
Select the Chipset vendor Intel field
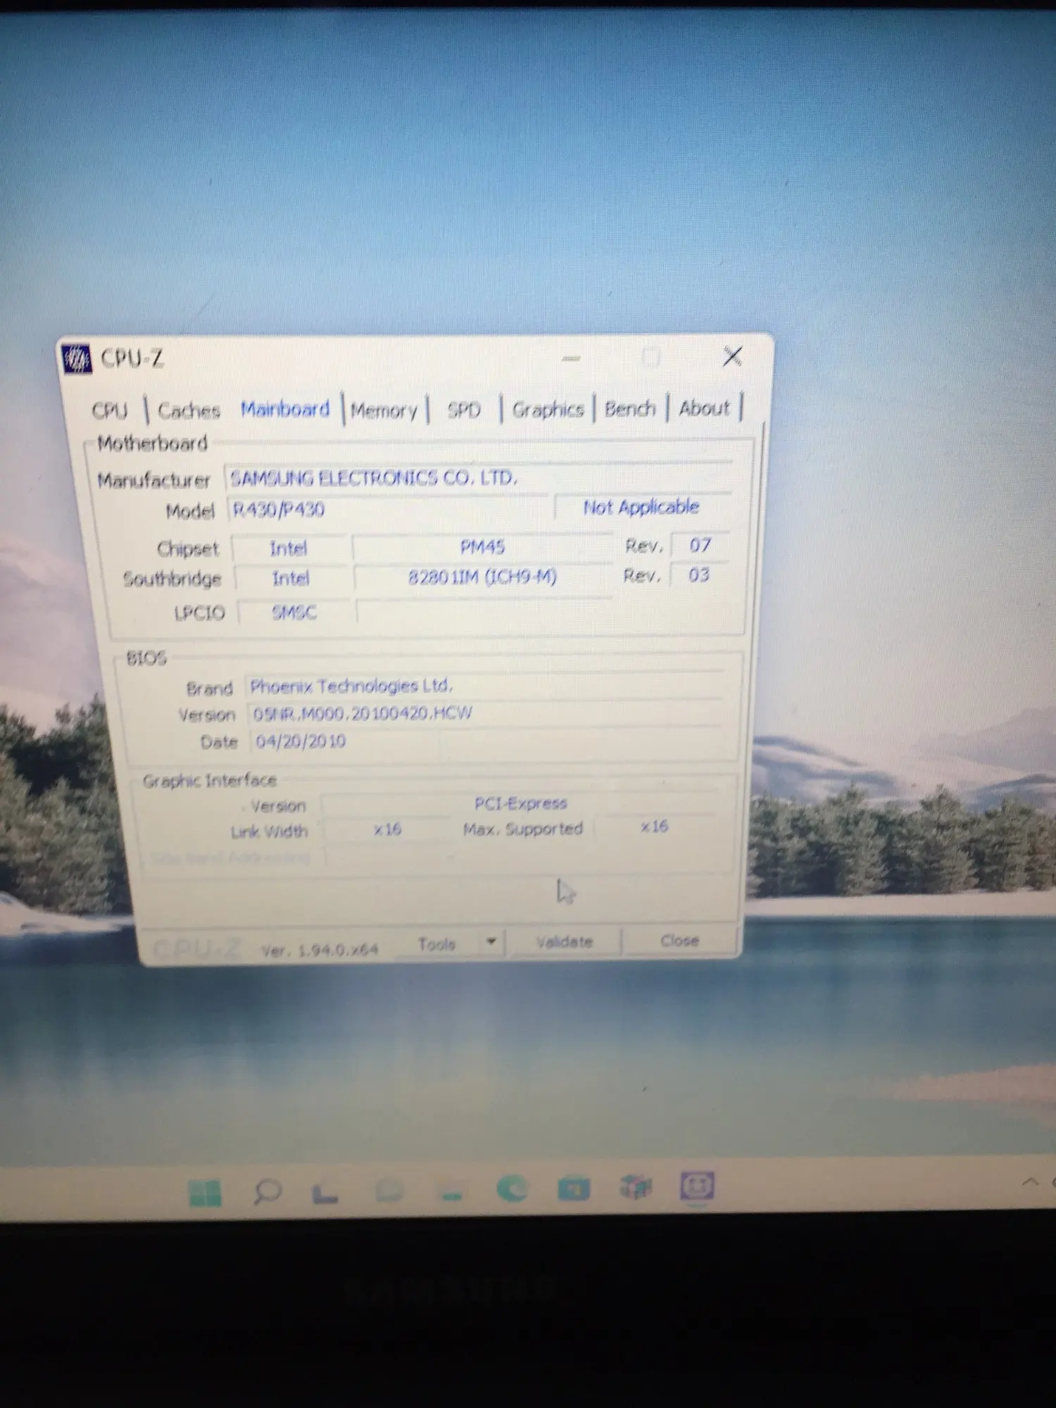[289, 548]
